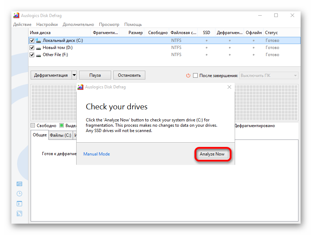The width and height of the screenshot is (312, 235).
Task: Expand the Дефрагментация dropdown arrow
Action: (x=74, y=75)
